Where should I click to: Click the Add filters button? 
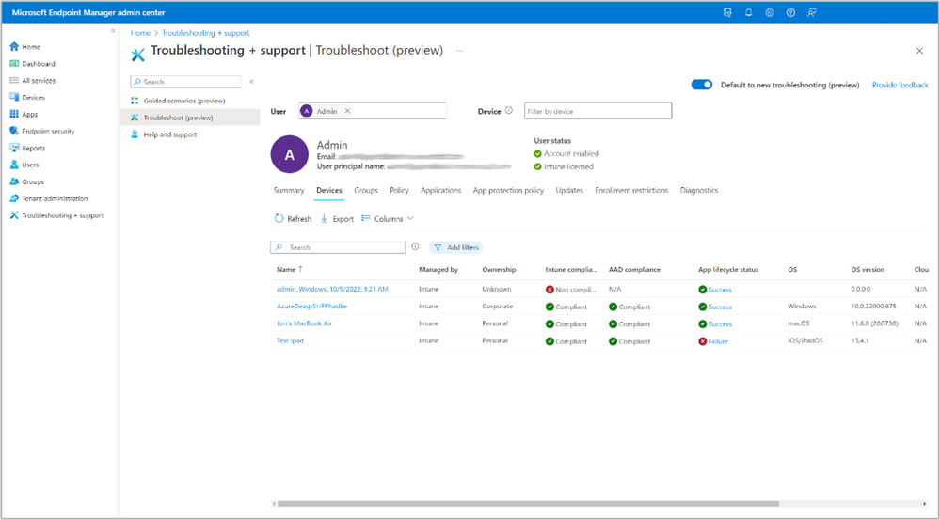point(456,247)
